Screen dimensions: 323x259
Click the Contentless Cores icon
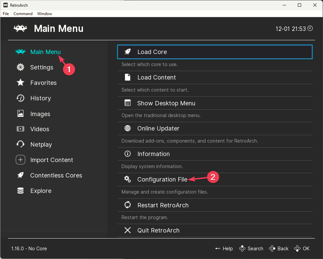20,175
